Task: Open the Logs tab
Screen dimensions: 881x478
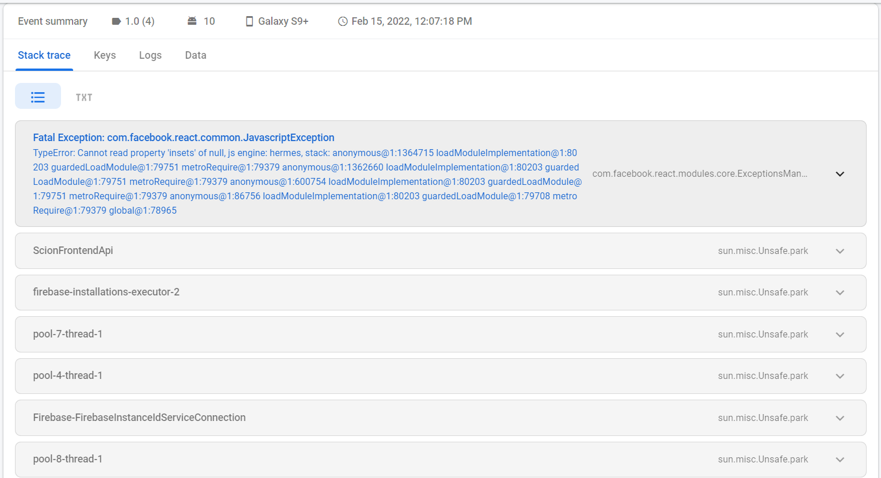Action: click(x=150, y=55)
